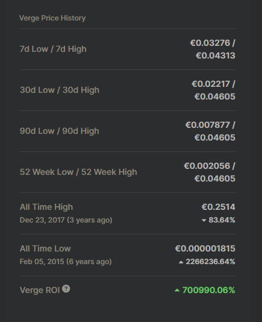
Task: Click the 2266236.64% gain percentage
Action: [210, 262]
